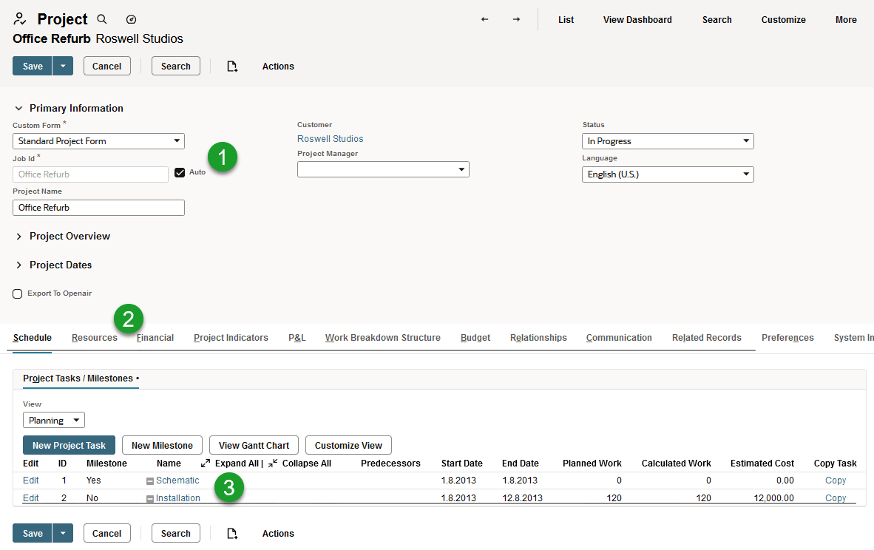
Task: Open the top Save button dropdown arrow
Action: tap(63, 66)
